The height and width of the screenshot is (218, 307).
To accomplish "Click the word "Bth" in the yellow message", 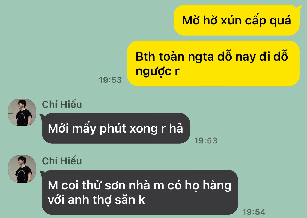I will (x=145, y=56).
